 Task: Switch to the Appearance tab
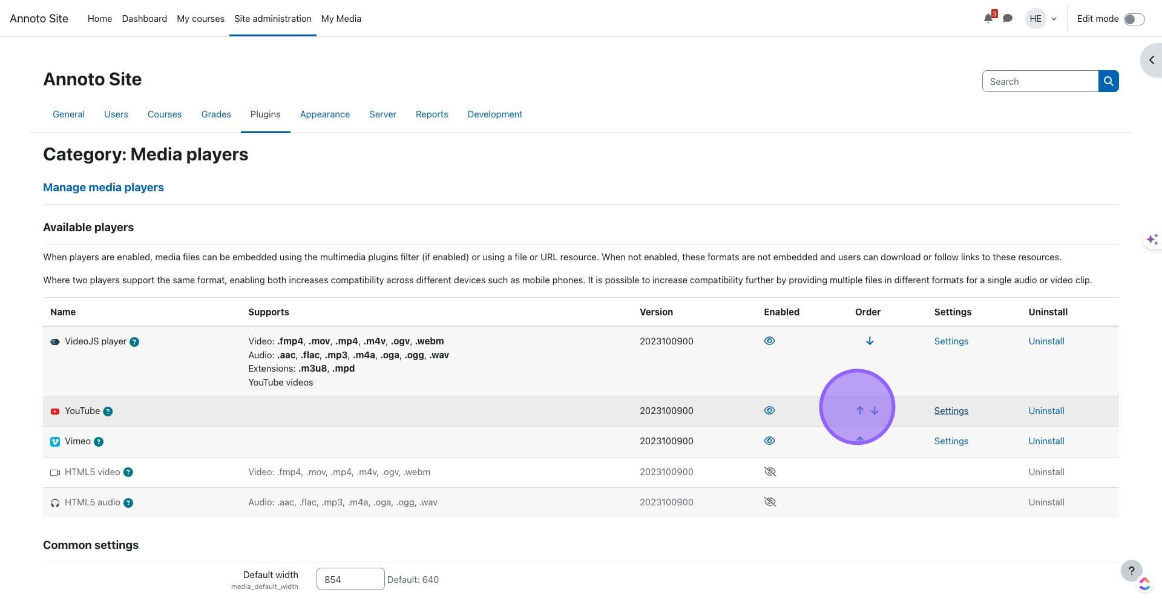(x=324, y=114)
